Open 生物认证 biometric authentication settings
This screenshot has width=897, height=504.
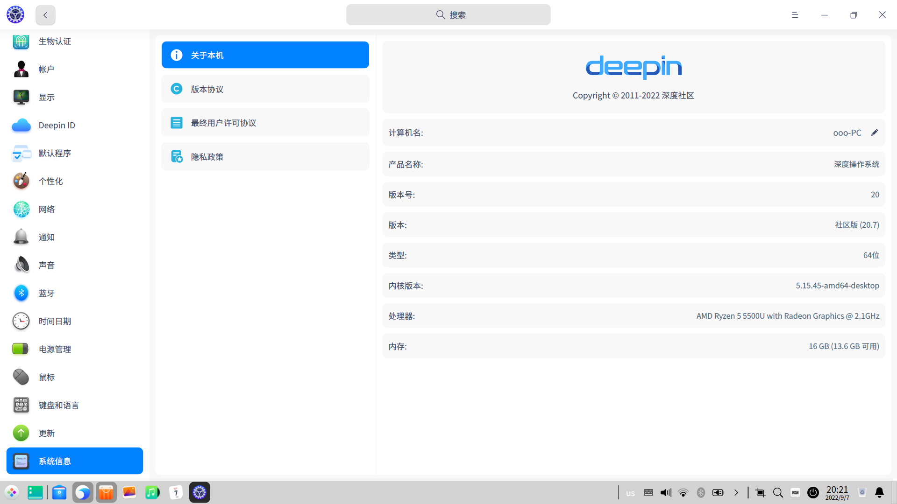click(54, 41)
